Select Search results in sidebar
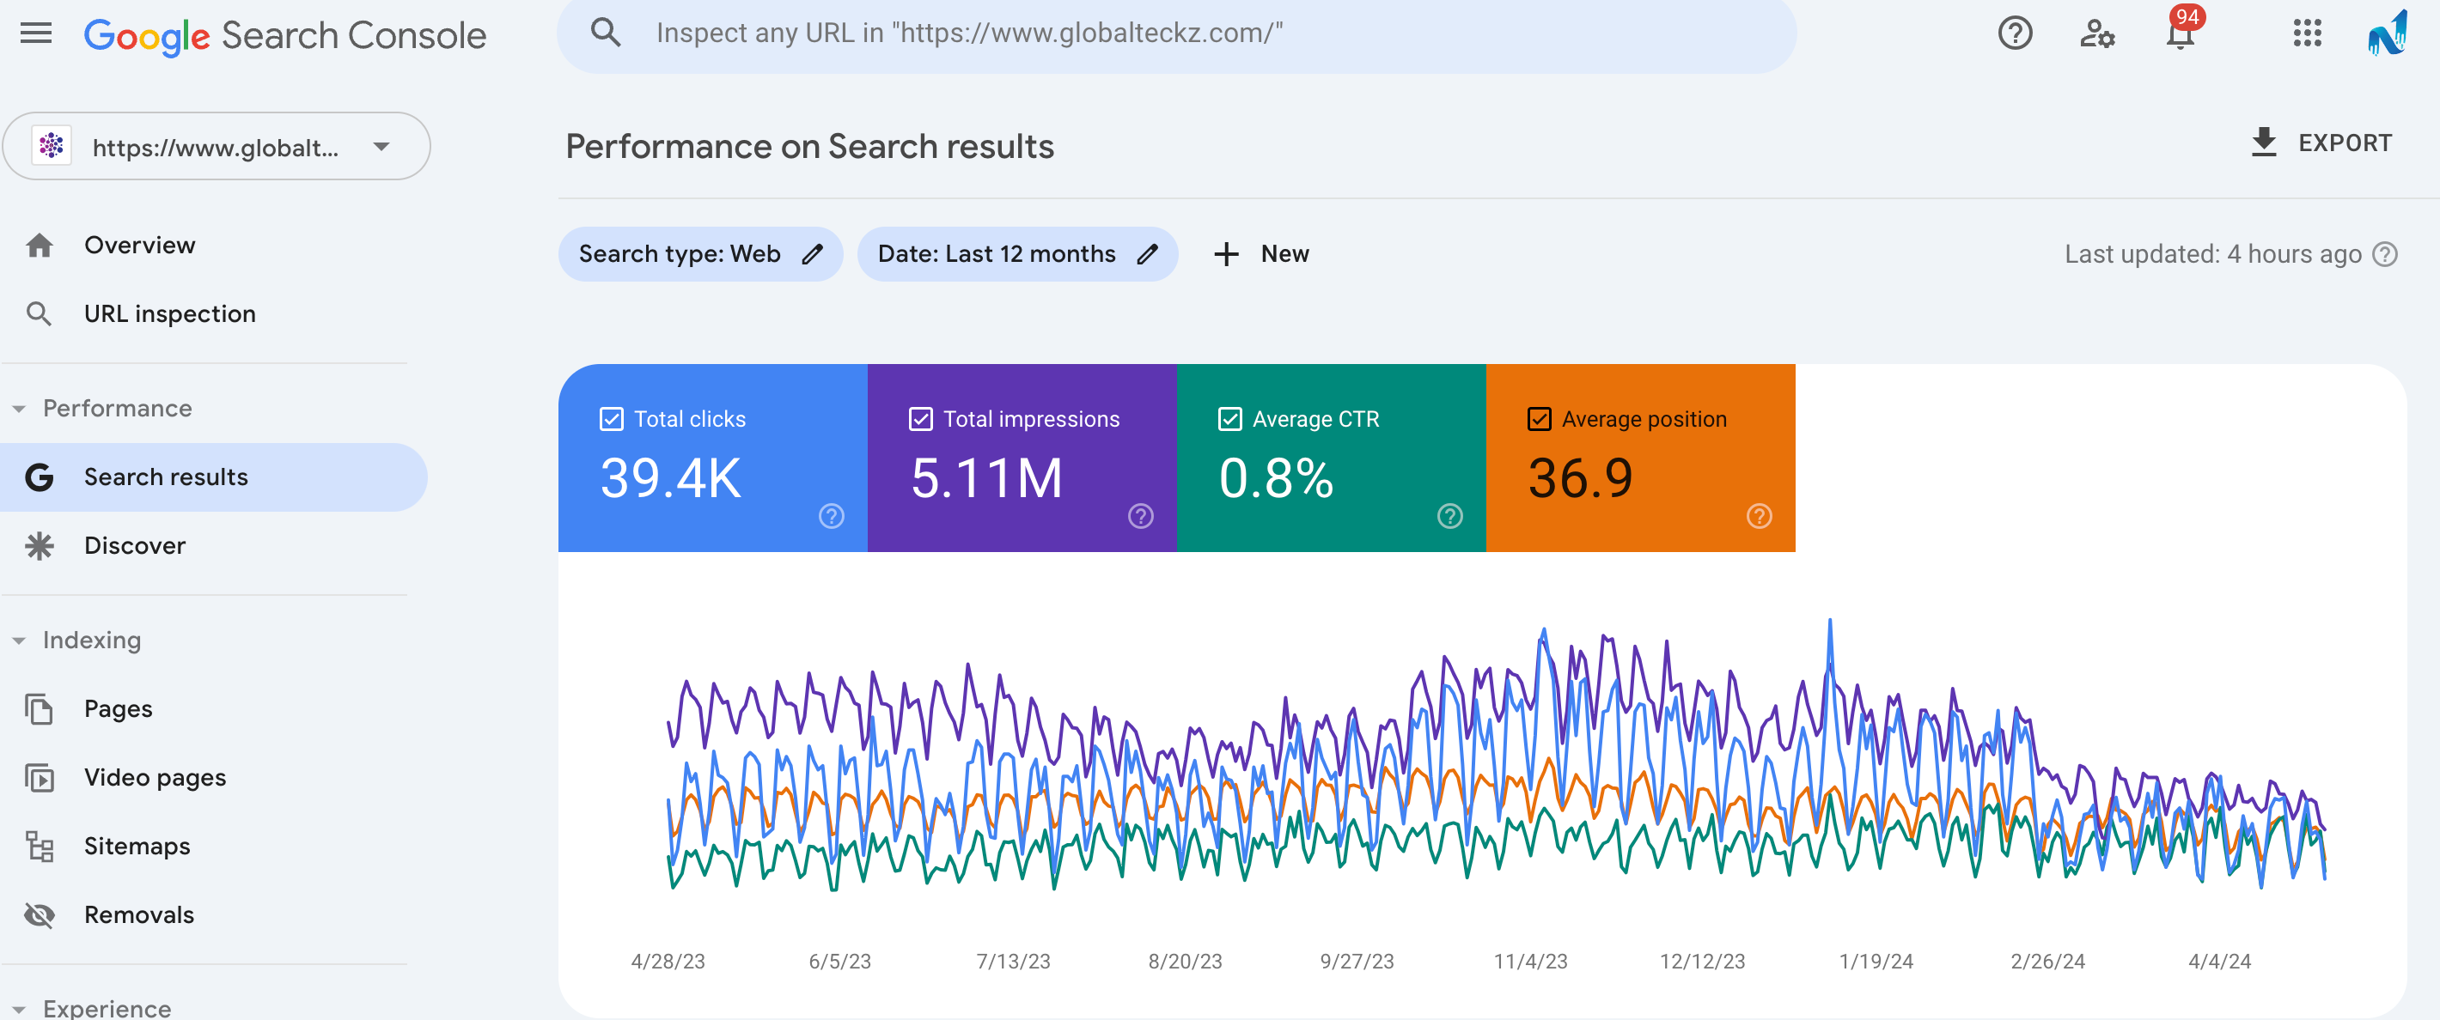Screen dimensions: 2440x1020 [214, 477]
